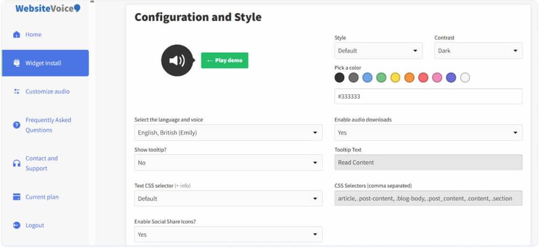Click the (+ info) link
The width and height of the screenshot is (539, 248).
tap(183, 186)
